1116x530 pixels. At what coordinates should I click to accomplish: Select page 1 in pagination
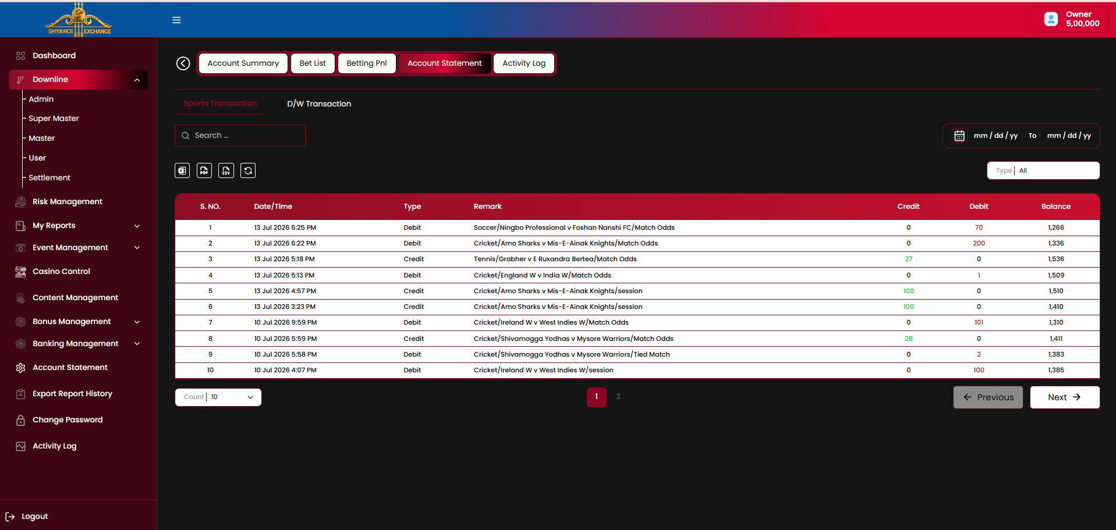[x=597, y=397]
